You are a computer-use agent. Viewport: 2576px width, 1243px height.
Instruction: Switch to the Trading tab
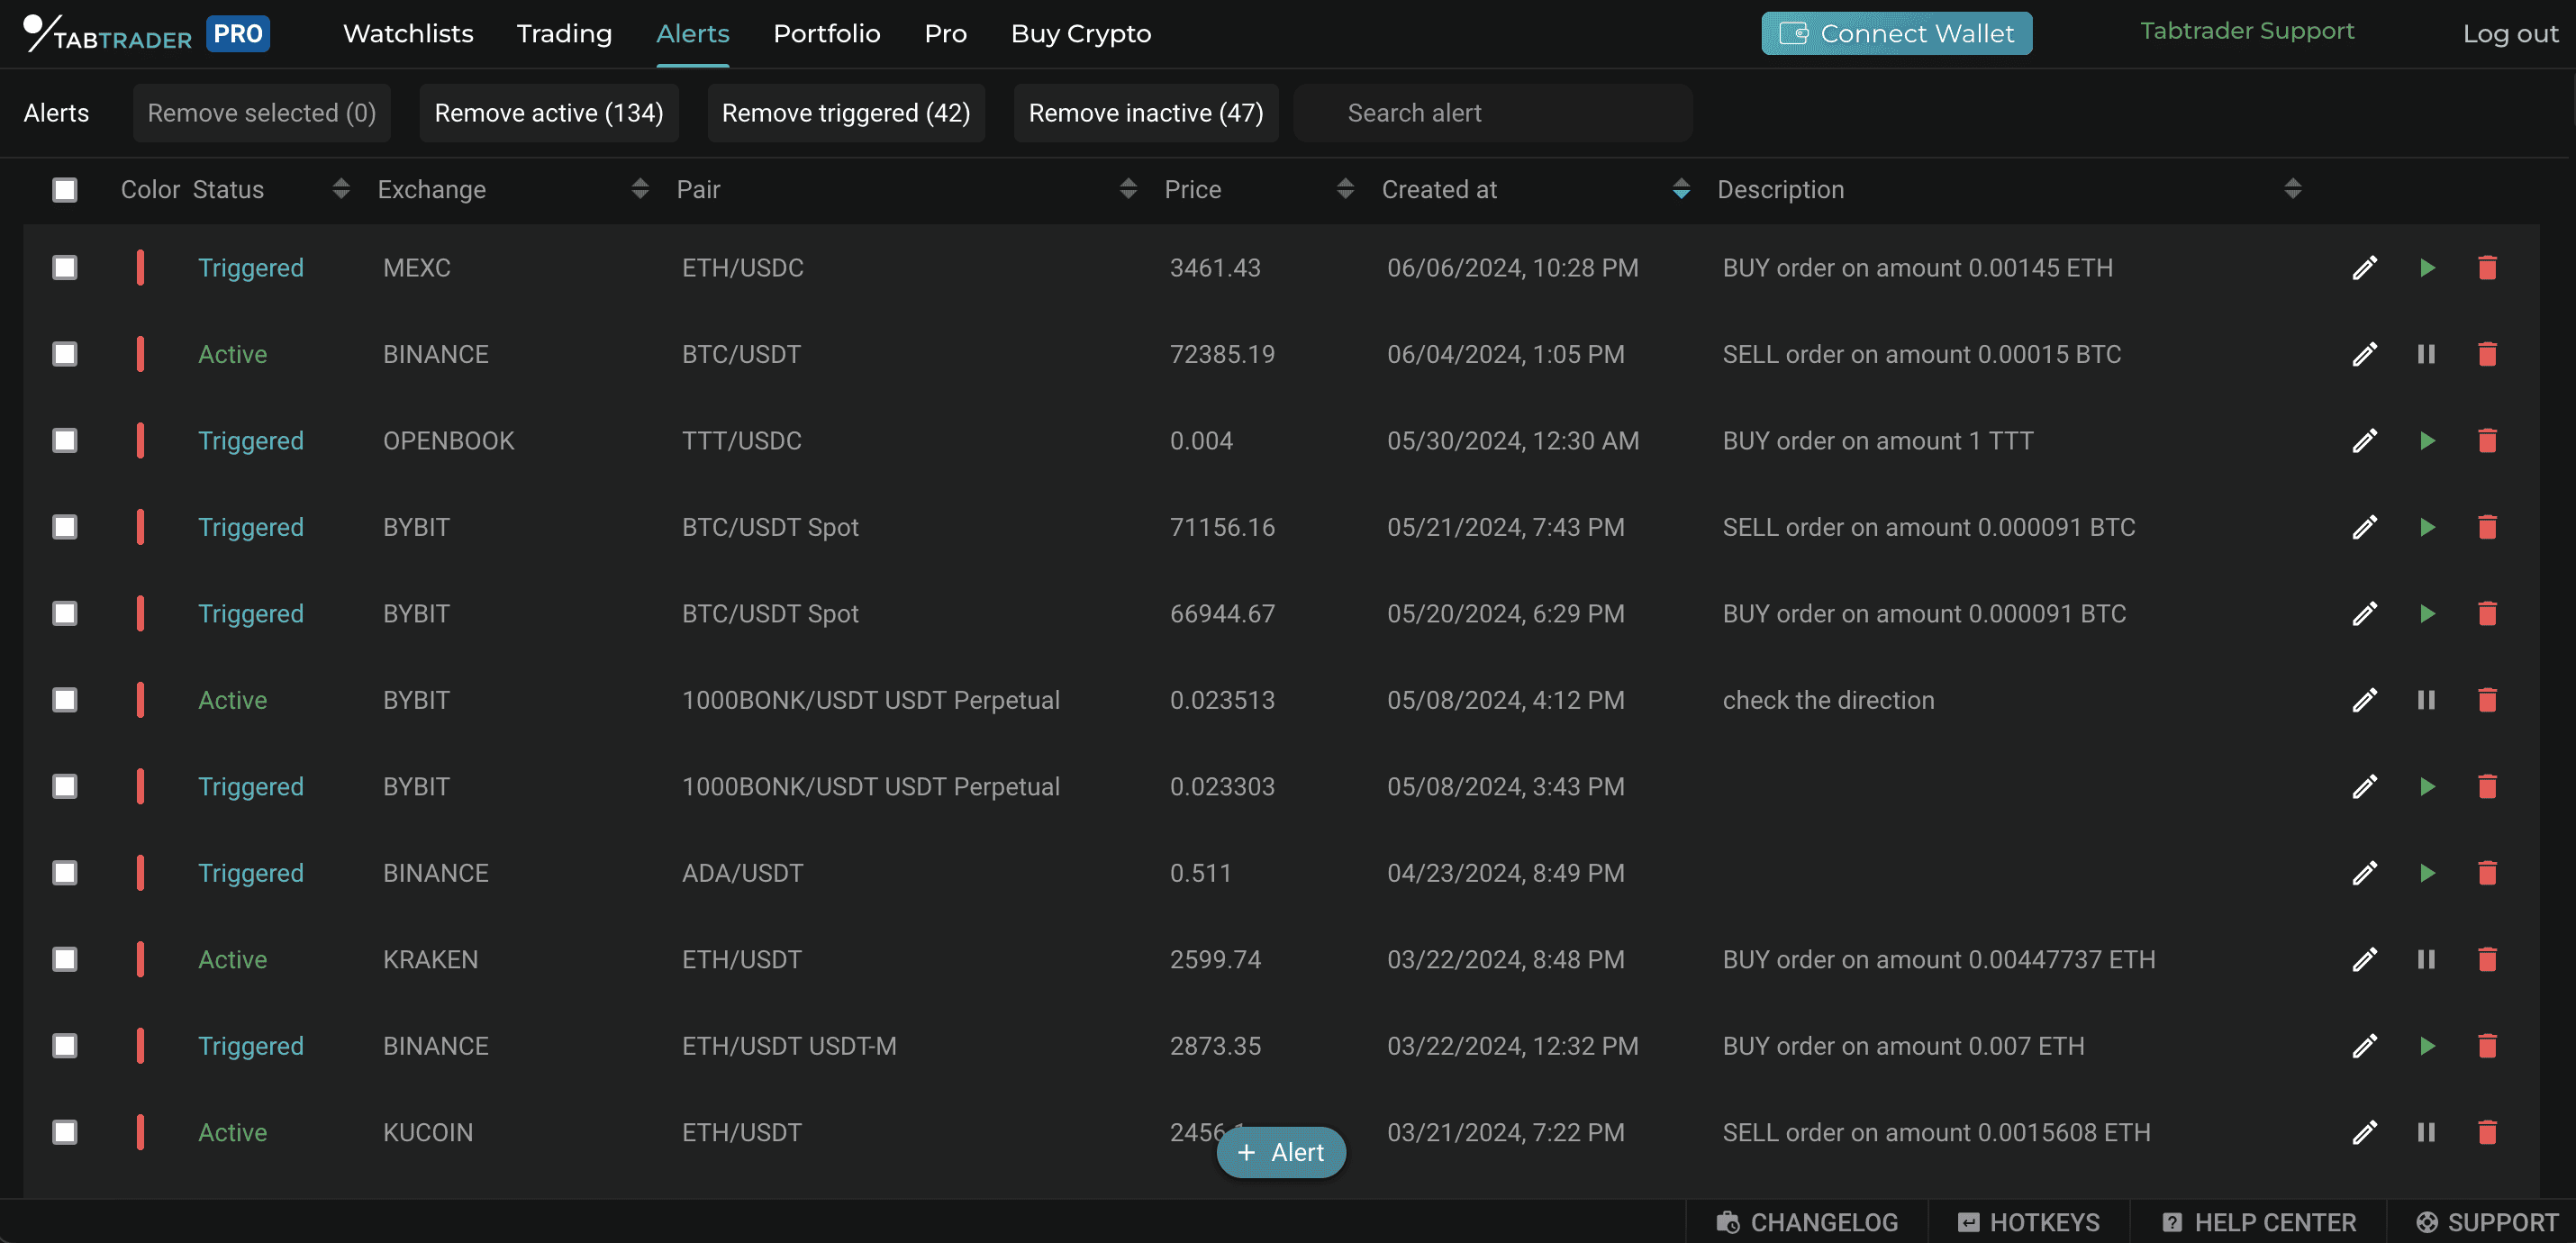click(564, 34)
